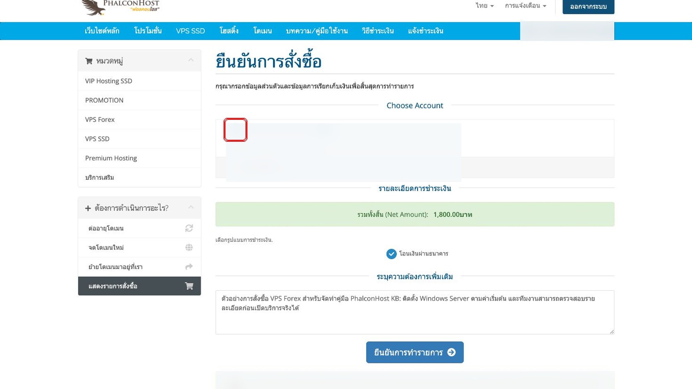Select บริการเสริม category in sidebar

pyautogui.click(x=139, y=177)
